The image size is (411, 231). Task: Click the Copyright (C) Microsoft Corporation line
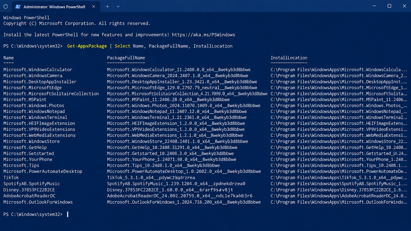pyautogui.click(x=77, y=24)
